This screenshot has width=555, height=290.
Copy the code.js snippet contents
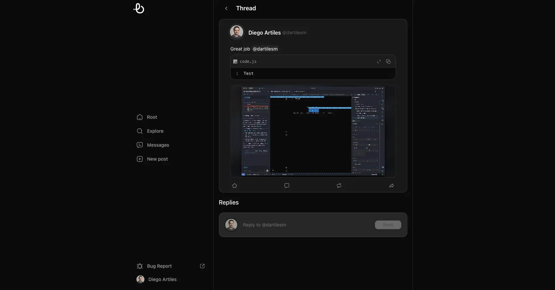pyautogui.click(x=388, y=62)
